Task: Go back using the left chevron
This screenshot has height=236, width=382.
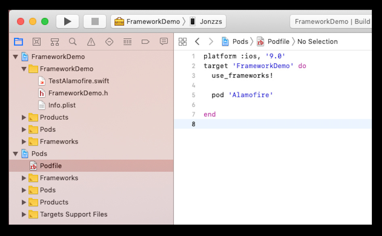Action: 197,42
